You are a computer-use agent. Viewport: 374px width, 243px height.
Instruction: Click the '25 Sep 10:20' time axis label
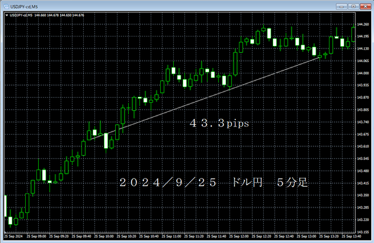(x=126, y=236)
